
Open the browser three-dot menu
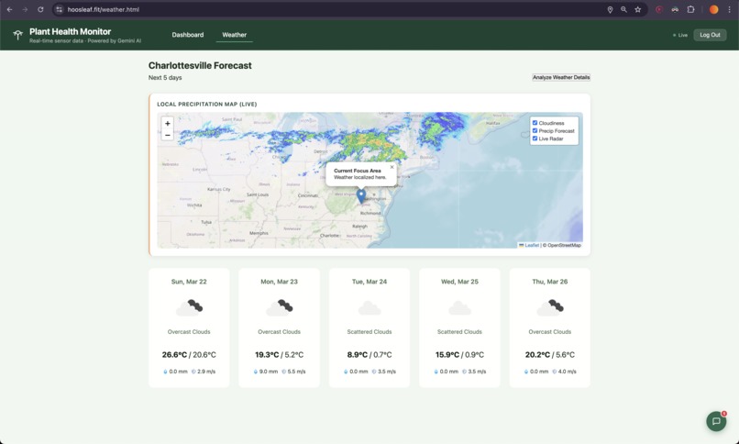(729, 9)
